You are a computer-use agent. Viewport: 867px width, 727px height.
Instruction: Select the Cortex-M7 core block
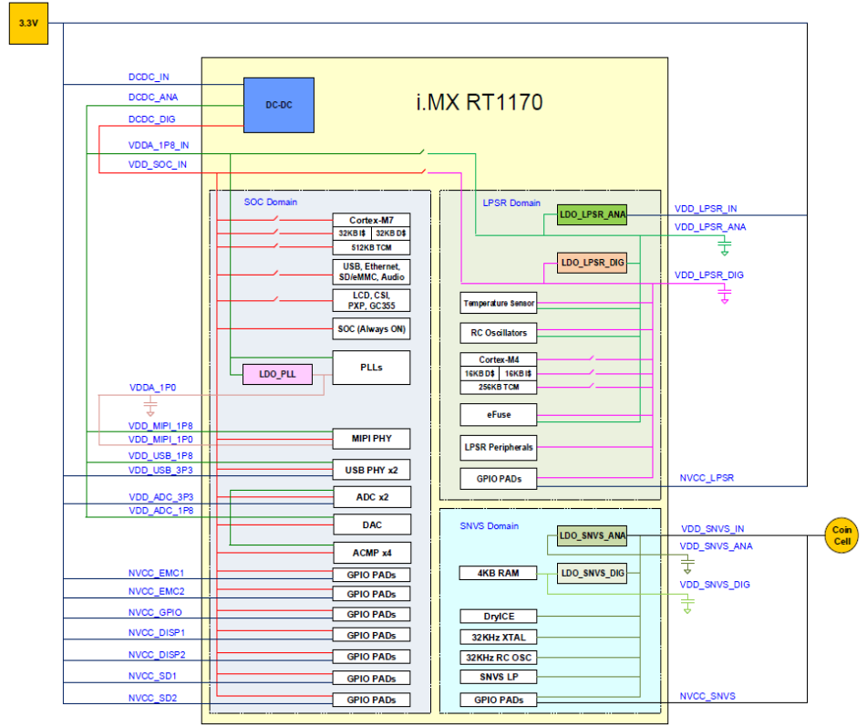[369, 218]
